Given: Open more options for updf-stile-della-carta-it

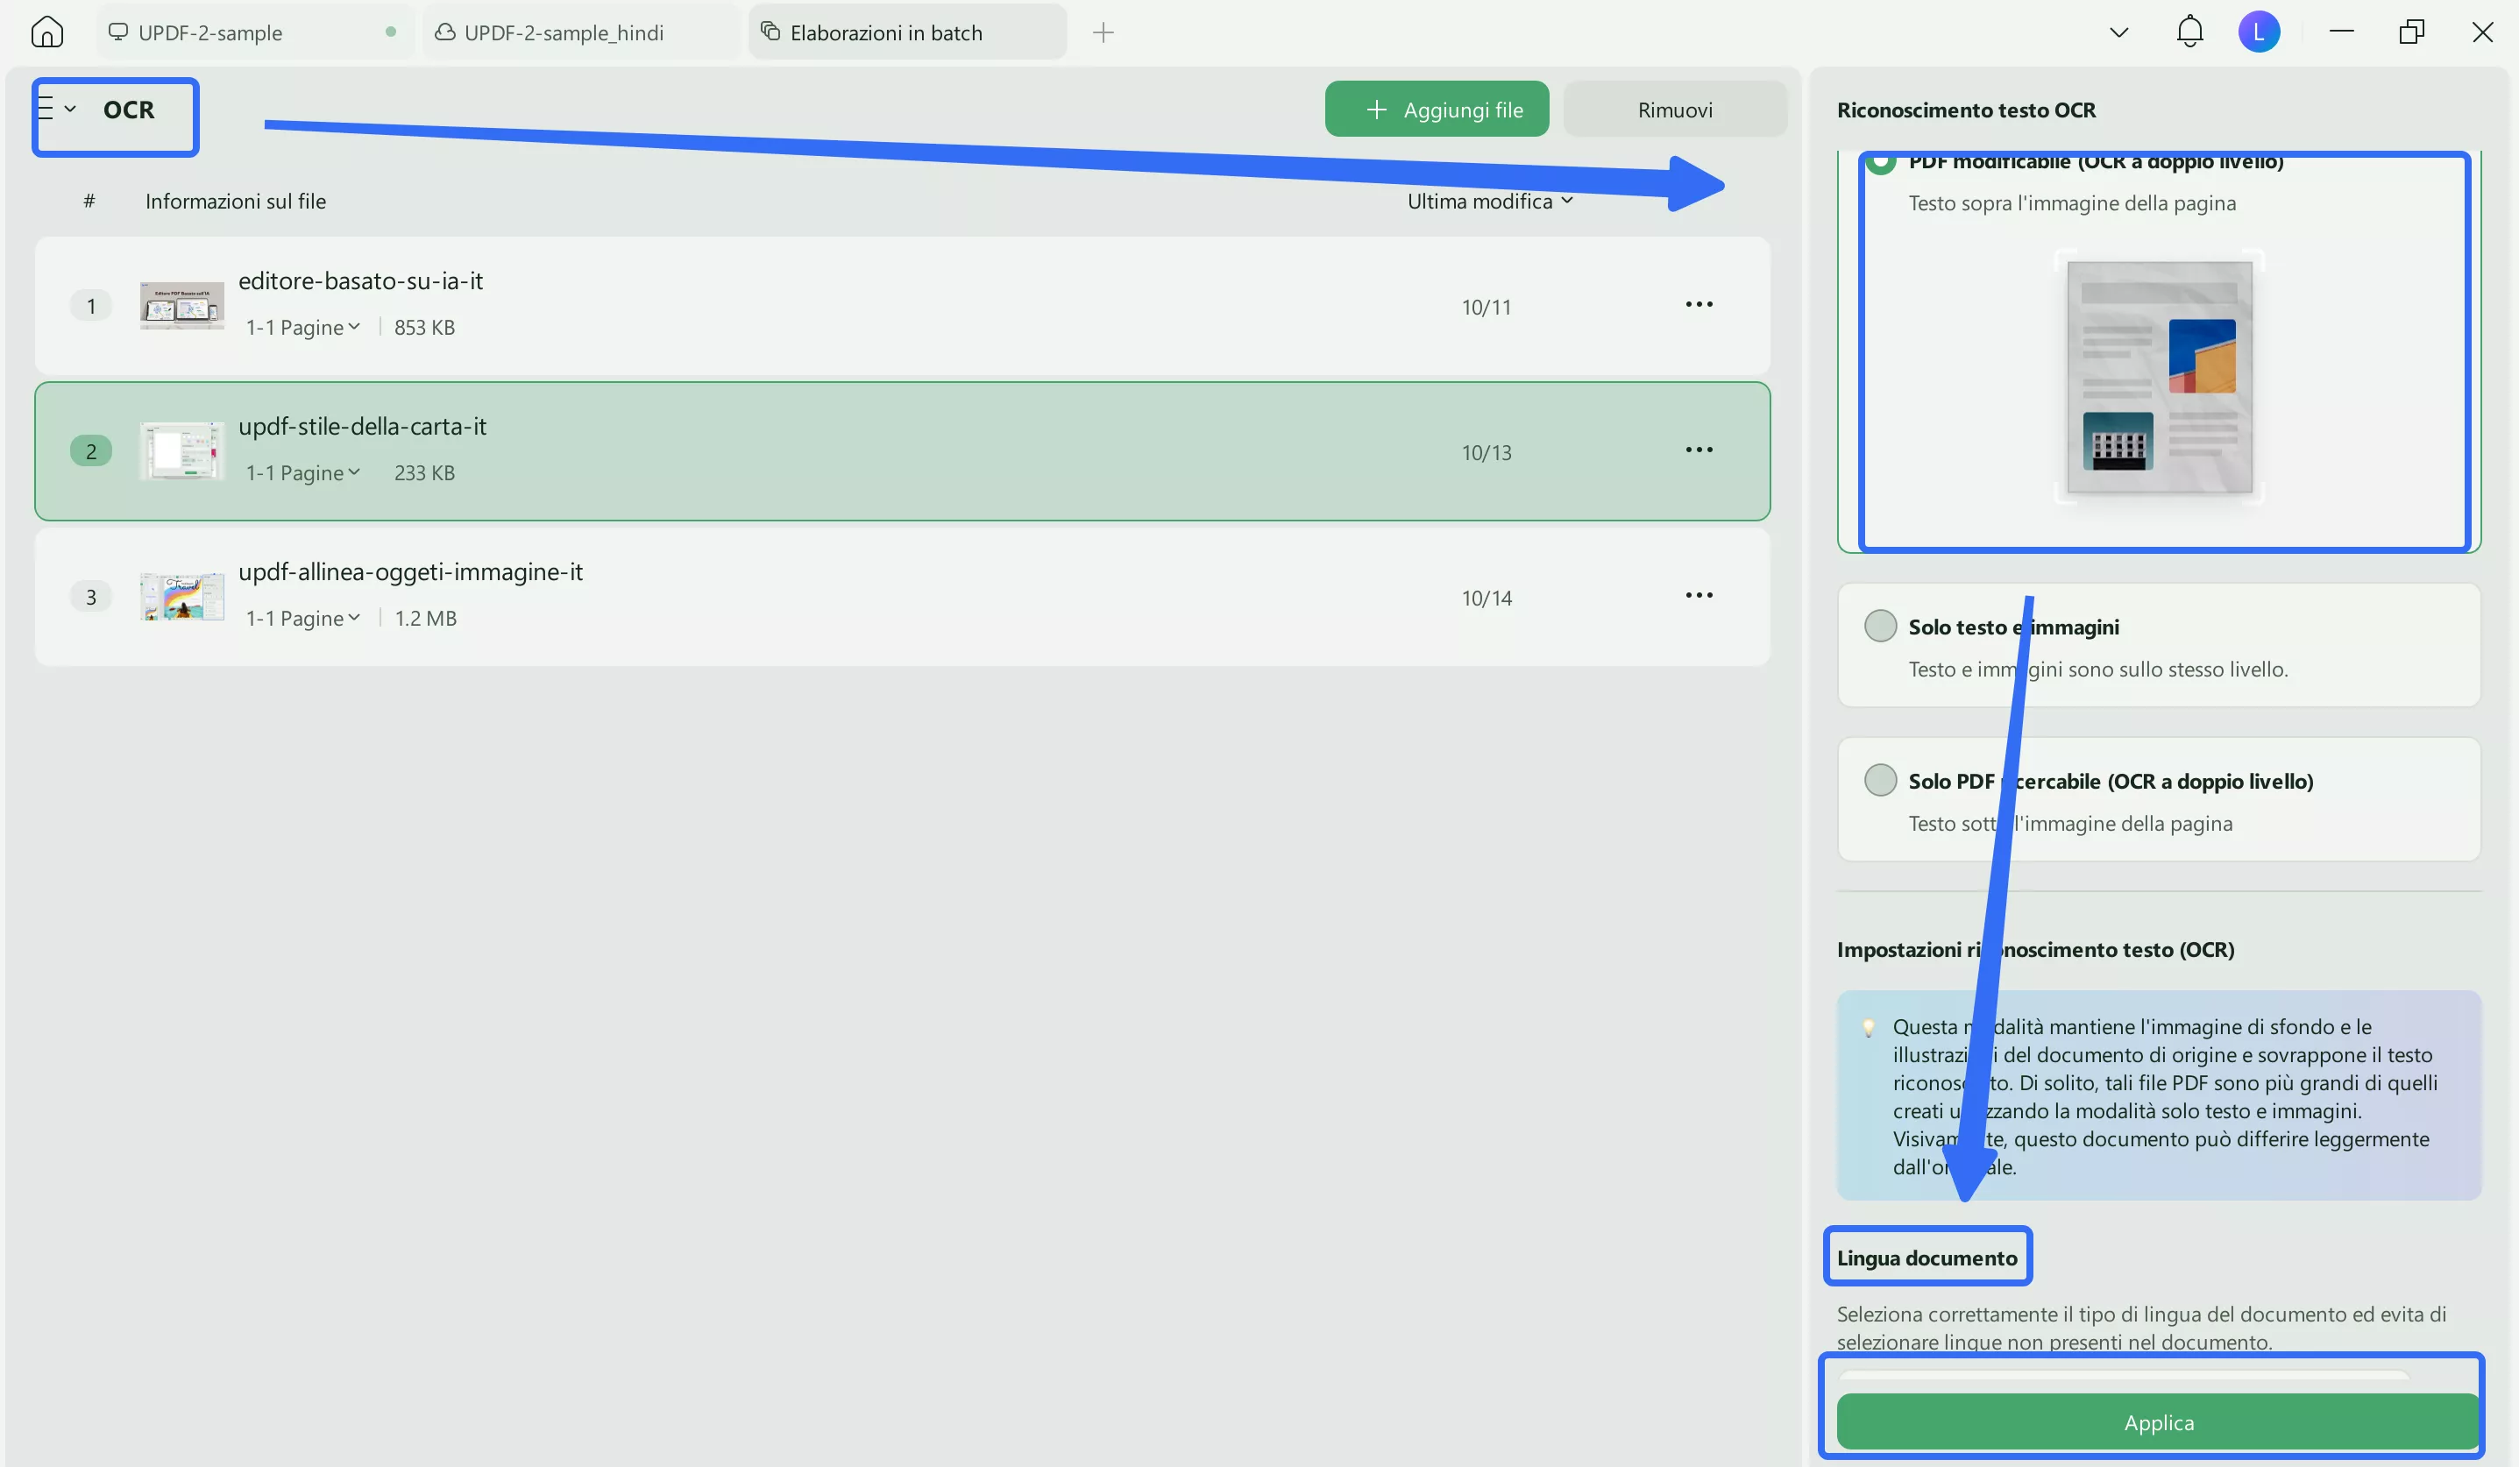Looking at the screenshot, I should [1699, 450].
